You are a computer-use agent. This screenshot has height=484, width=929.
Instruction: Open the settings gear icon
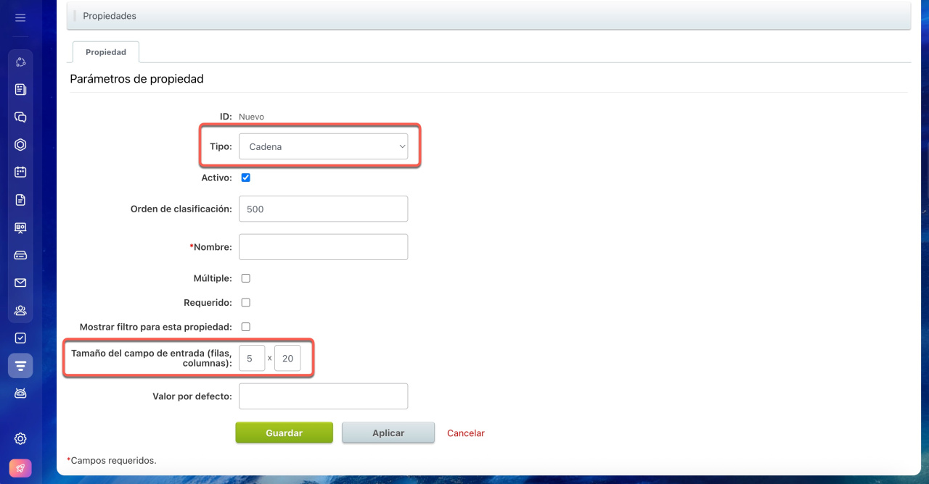coord(20,438)
